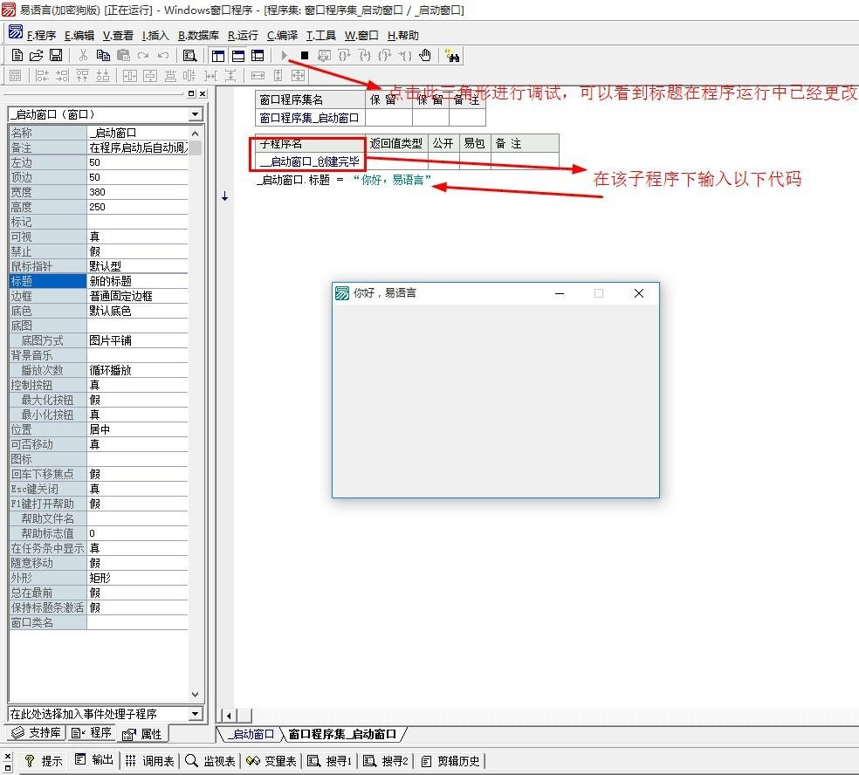This screenshot has height=775, width=859.
Task: Click the Redo arrow icon
Action: (143, 55)
